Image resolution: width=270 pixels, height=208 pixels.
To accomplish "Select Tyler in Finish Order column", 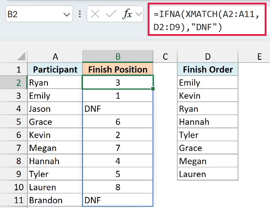I will tap(207, 135).
